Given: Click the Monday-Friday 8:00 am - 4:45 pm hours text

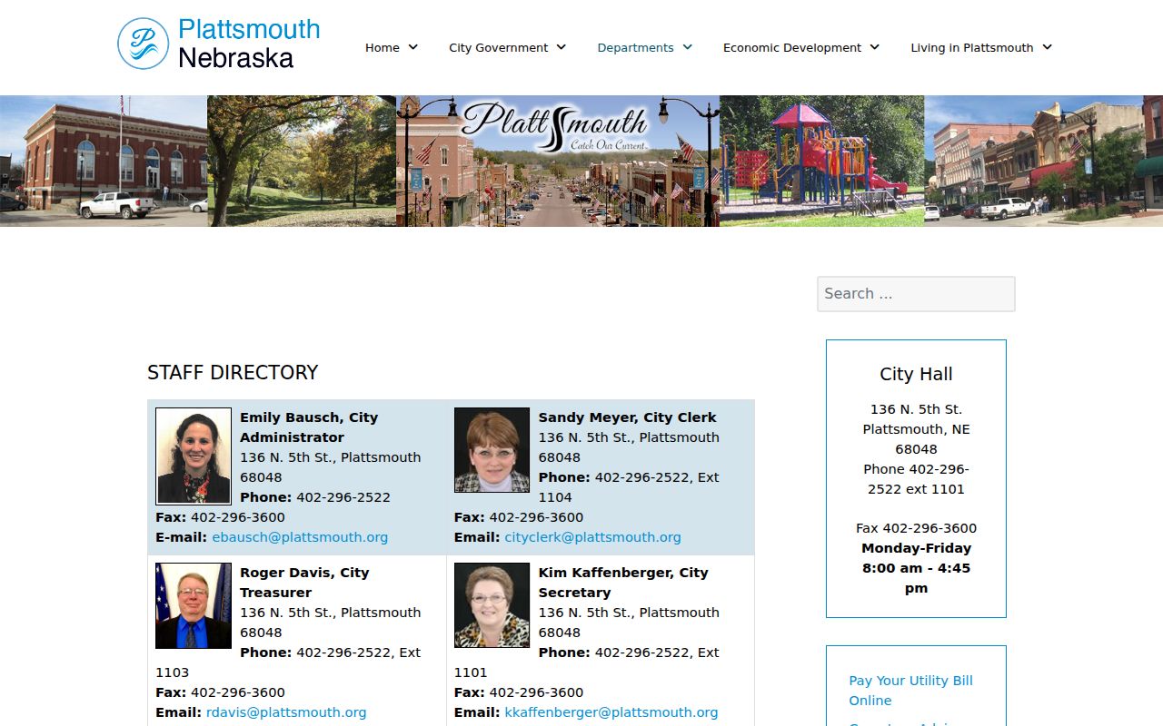Looking at the screenshot, I should (916, 568).
